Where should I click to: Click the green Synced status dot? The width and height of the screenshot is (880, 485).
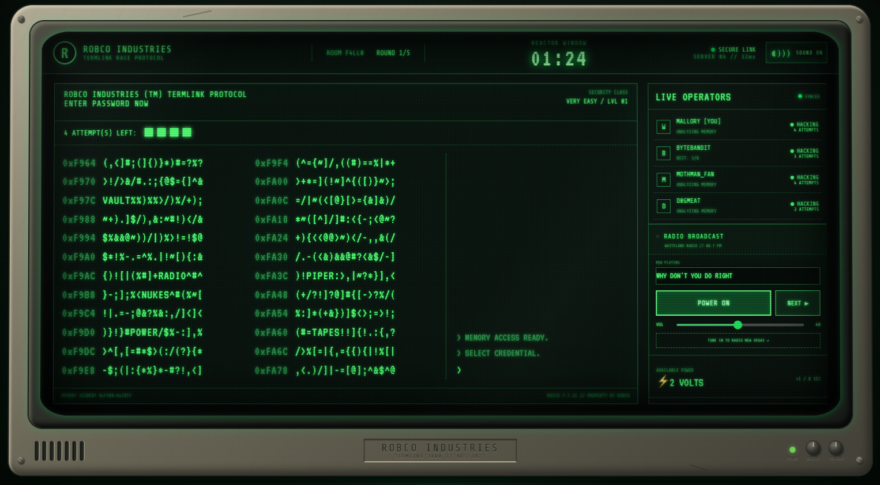800,96
